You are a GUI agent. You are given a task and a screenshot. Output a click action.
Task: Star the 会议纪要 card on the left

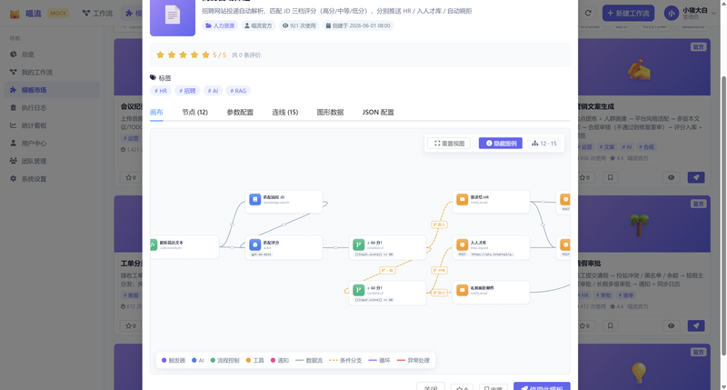point(131,177)
